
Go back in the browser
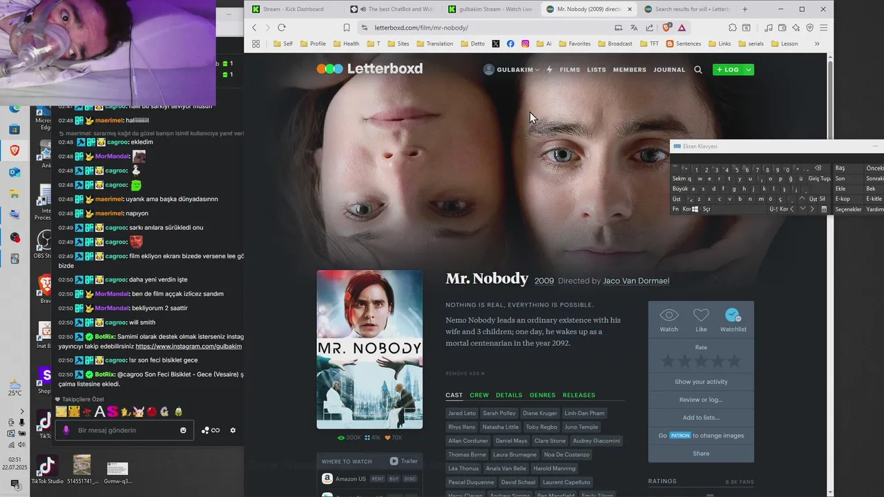(254, 28)
